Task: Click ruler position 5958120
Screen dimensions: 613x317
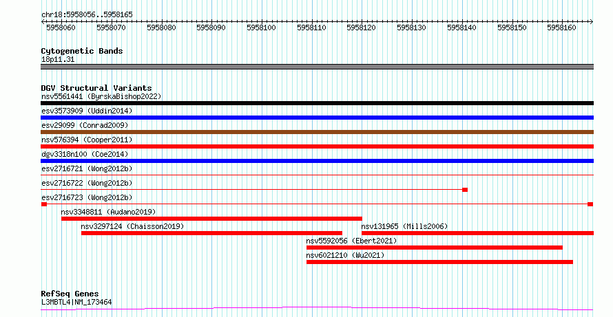Action: pos(362,28)
